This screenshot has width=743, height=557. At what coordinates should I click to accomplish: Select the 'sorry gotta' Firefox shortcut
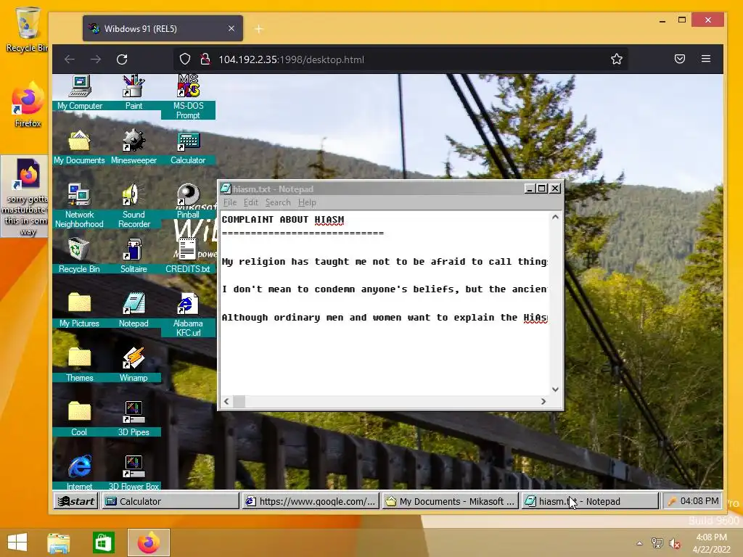pos(25,196)
